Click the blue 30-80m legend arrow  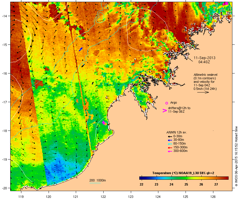pos(170,140)
